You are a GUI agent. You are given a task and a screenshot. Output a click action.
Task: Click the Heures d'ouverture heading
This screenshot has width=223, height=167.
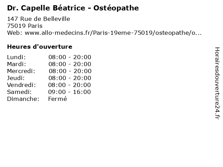pyautogui.click(x=39, y=47)
